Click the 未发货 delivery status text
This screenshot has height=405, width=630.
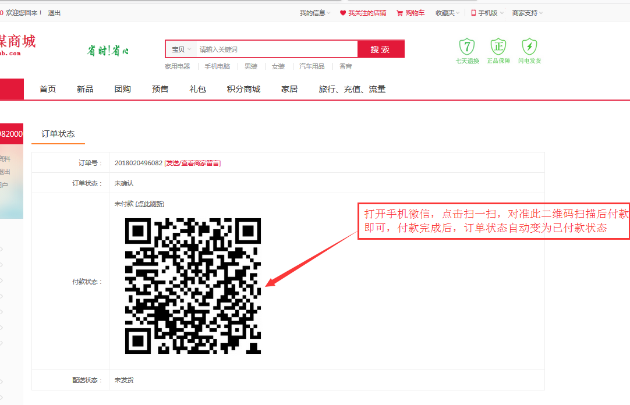(x=124, y=380)
